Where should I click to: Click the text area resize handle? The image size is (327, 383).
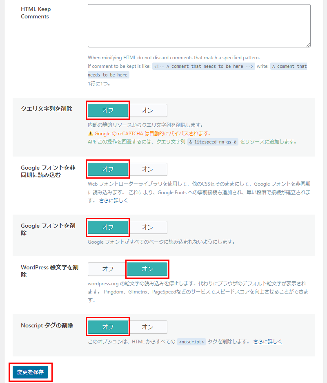click(308, 45)
